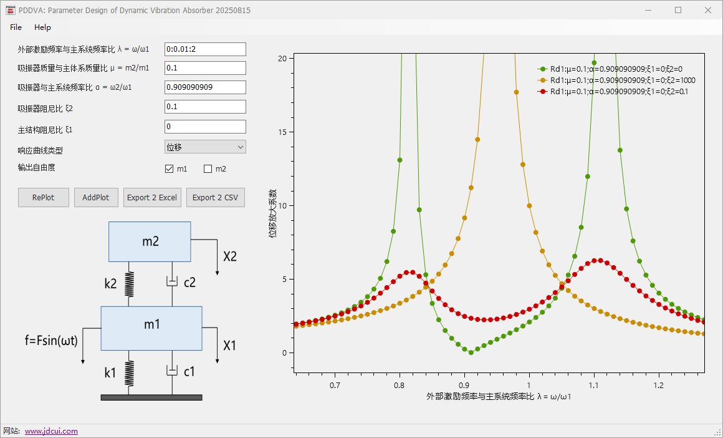This screenshot has height=438, width=723.
Task: Open the www.jdcui.com website link
Action: coord(51,431)
